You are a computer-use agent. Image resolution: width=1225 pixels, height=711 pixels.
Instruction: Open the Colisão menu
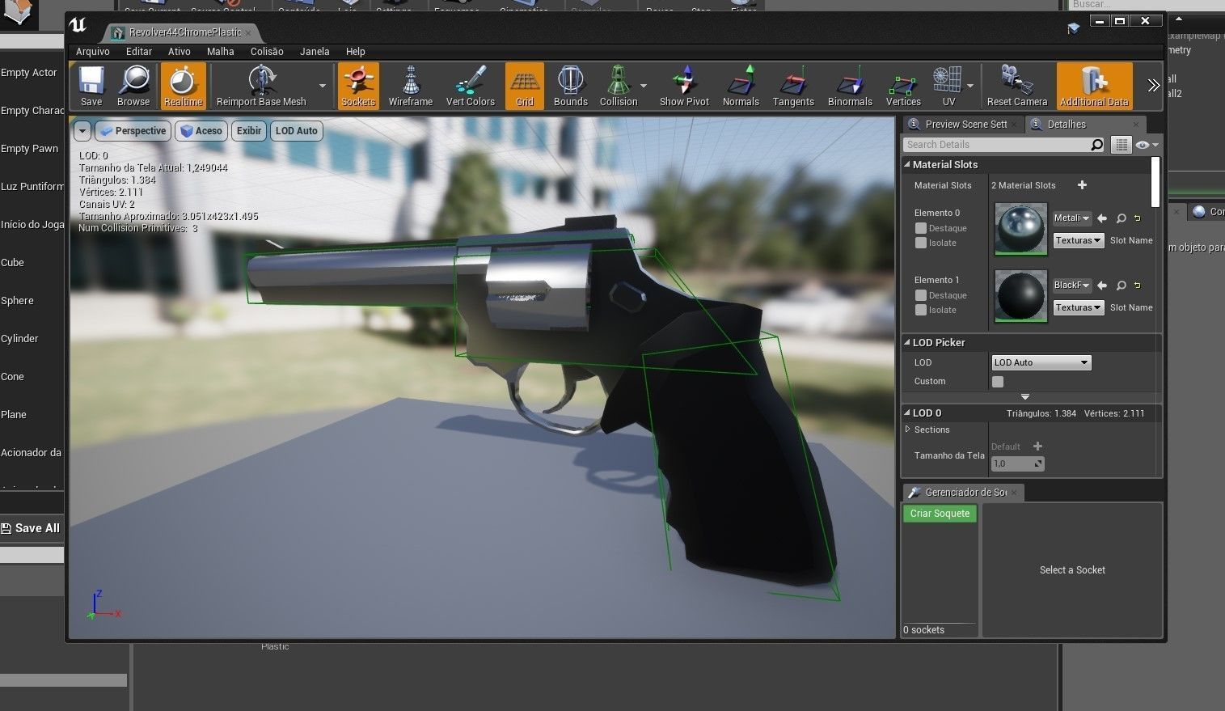coord(267,51)
